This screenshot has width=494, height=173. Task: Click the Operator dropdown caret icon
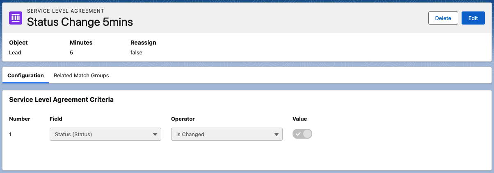coord(276,134)
